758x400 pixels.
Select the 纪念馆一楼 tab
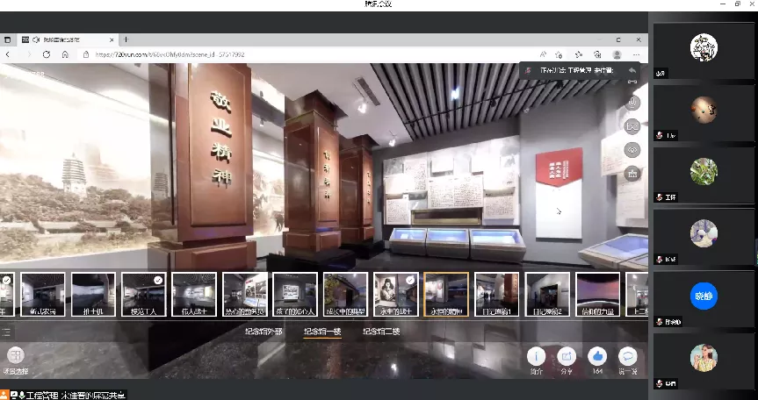[322, 332]
